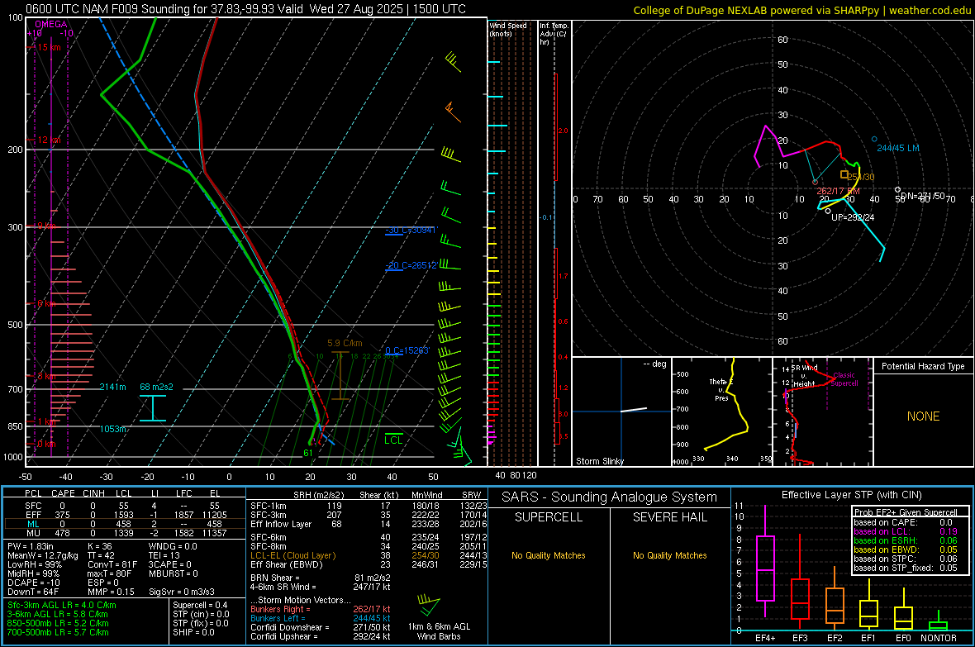The image size is (975, 647).
Task: Click the UP=292/24 Corfidi label
Action: click(x=853, y=218)
